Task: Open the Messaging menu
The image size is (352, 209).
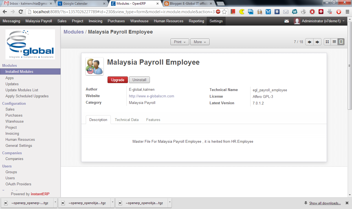Action: [x=11, y=21]
